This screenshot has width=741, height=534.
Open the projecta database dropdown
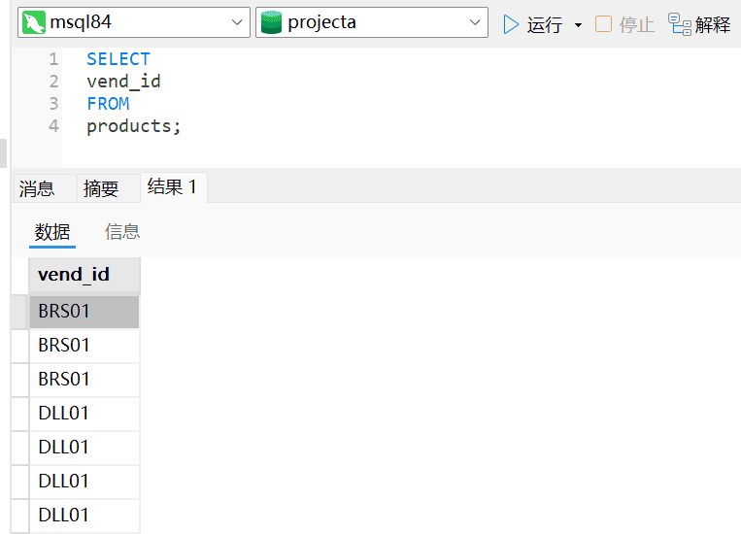click(476, 23)
